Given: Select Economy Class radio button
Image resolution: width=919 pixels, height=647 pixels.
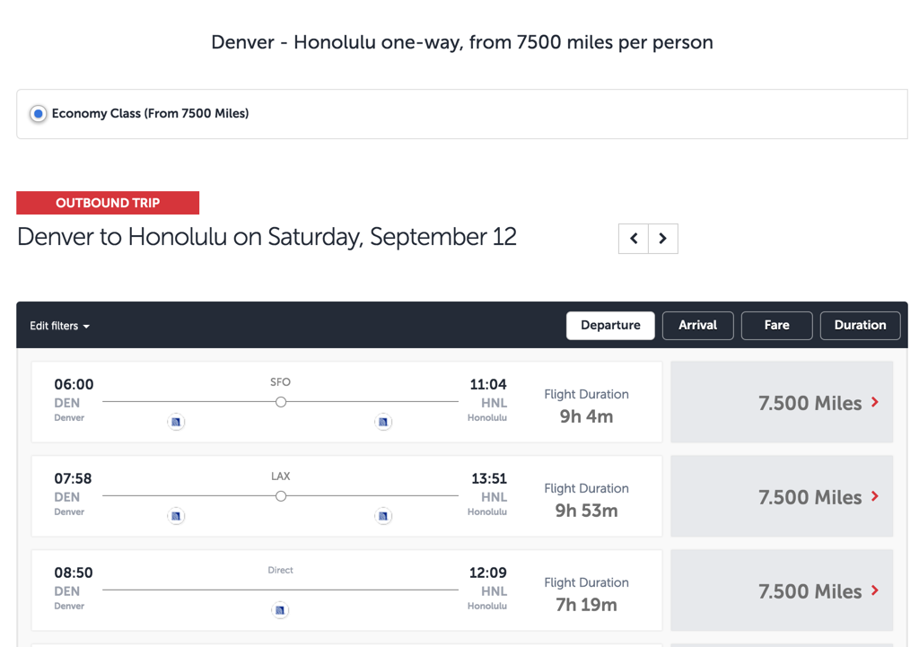Looking at the screenshot, I should coord(38,114).
